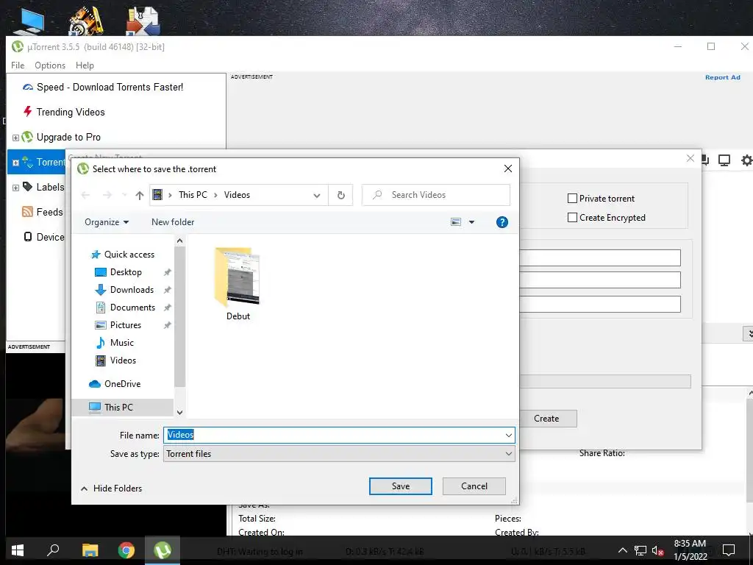Go forward in save dialog navigation

click(107, 195)
